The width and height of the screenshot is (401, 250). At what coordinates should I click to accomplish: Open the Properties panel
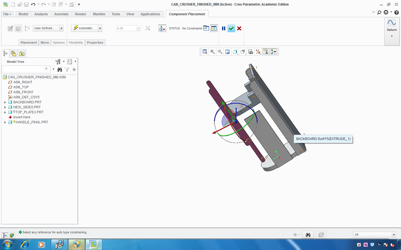(95, 42)
